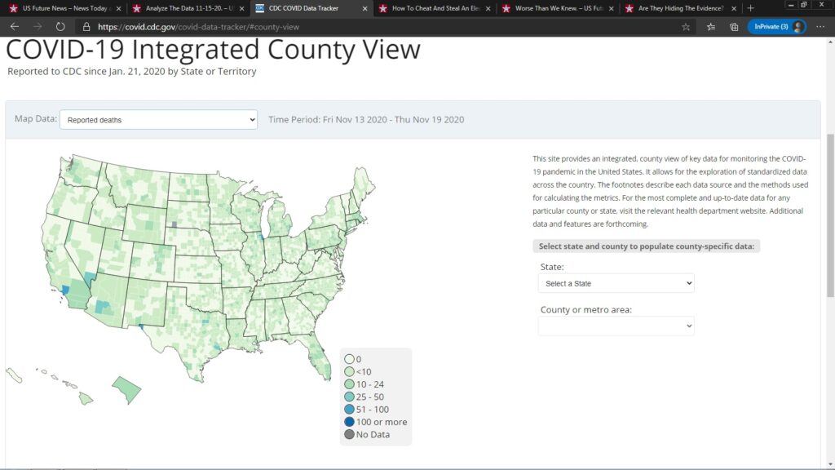
Task: Open the How To Cheat And Steal tab
Action: point(431,8)
